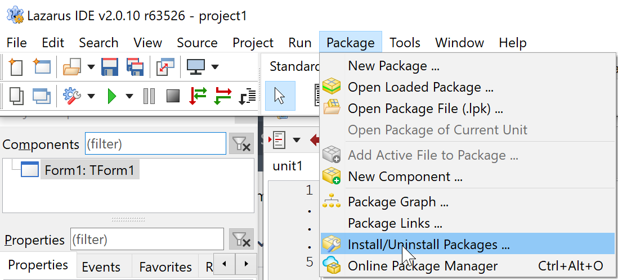The width and height of the screenshot is (618, 280).
Task: Select the arrow pointer tool in component palette
Action: (x=280, y=96)
